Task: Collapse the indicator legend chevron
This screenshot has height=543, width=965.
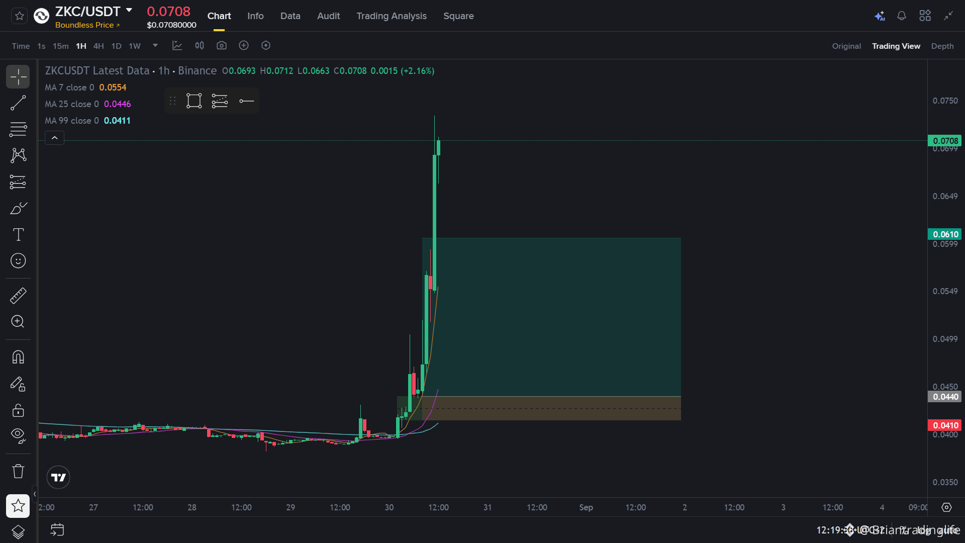Action: point(55,138)
